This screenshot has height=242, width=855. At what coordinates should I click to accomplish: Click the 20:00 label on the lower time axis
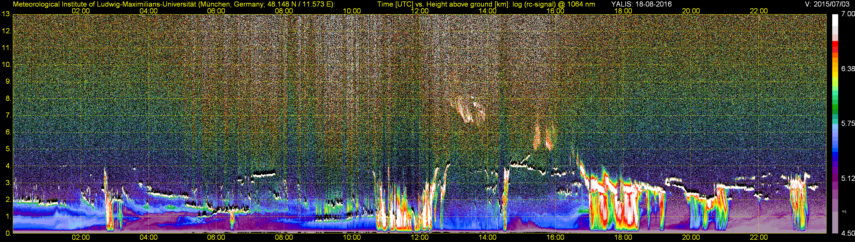[691, 238]
